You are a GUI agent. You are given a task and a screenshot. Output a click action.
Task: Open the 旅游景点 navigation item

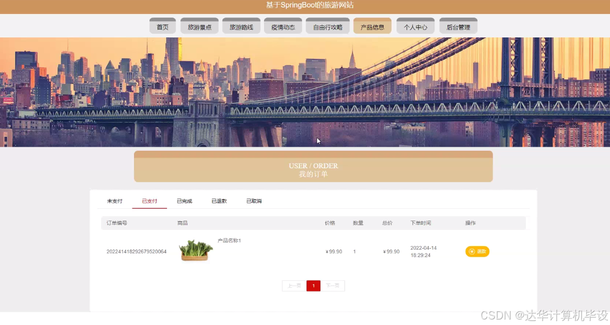point(199,26)
